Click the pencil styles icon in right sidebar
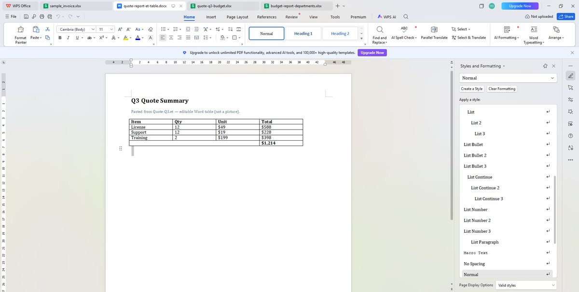Viewport: 579px width, 292px height. [x=570, y=76]
